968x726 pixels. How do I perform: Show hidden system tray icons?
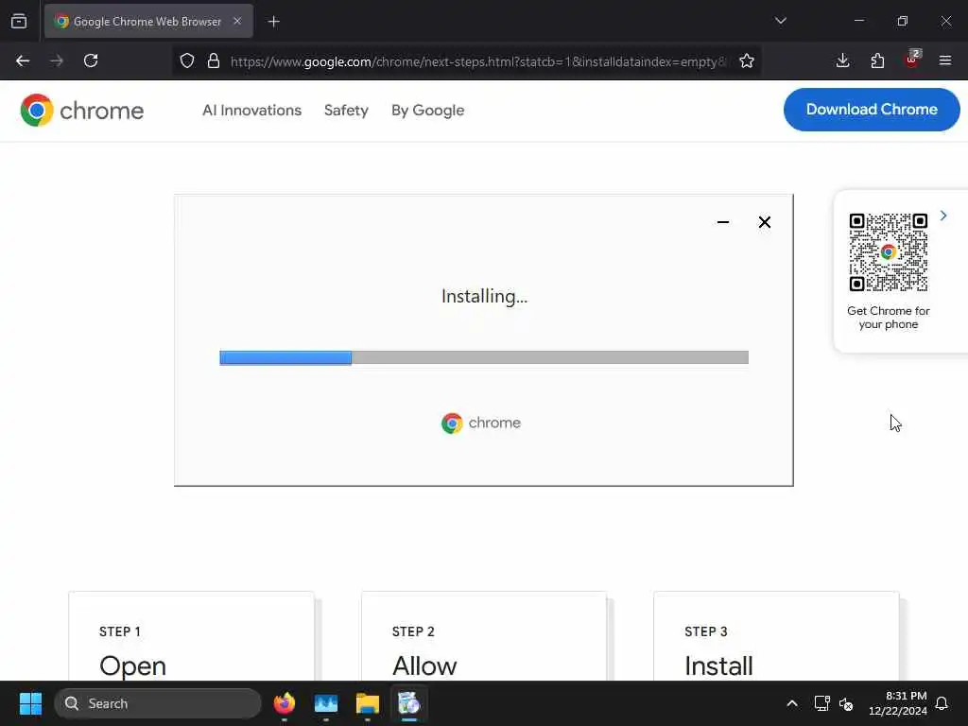point(791,703)
